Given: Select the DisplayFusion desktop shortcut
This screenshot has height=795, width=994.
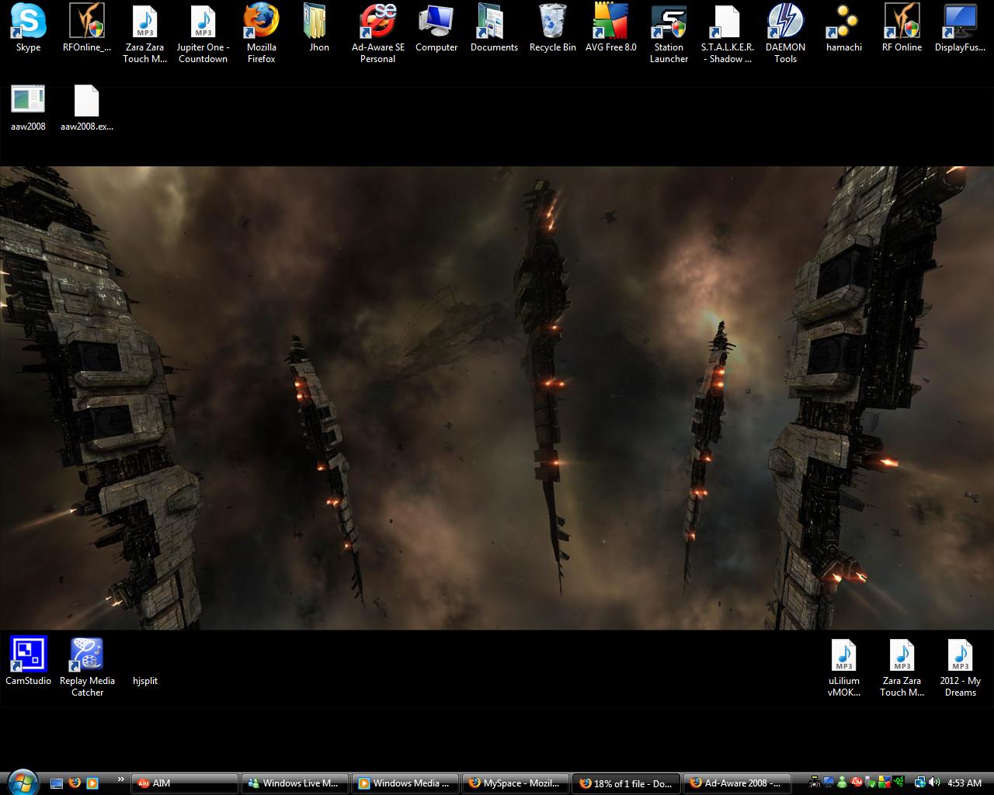Looking at the screenshot, I should 961,29.
